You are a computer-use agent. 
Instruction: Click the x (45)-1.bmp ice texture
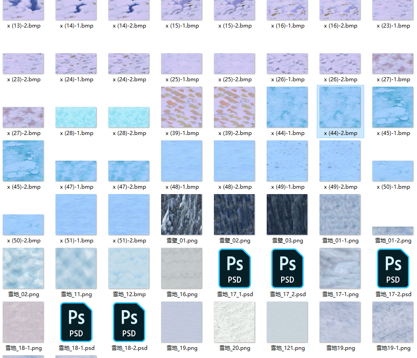(393, 107)
